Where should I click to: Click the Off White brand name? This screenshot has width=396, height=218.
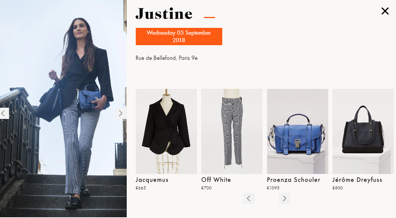click(216, 180)
